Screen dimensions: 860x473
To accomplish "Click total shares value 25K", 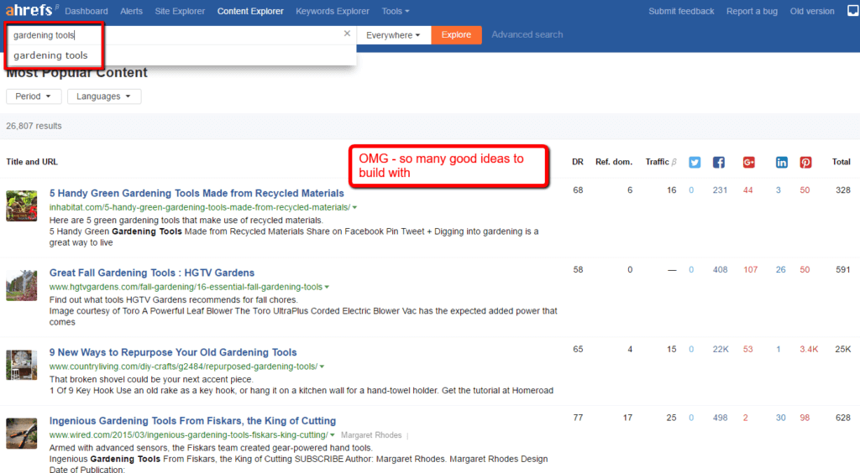I will coord(843,349).
